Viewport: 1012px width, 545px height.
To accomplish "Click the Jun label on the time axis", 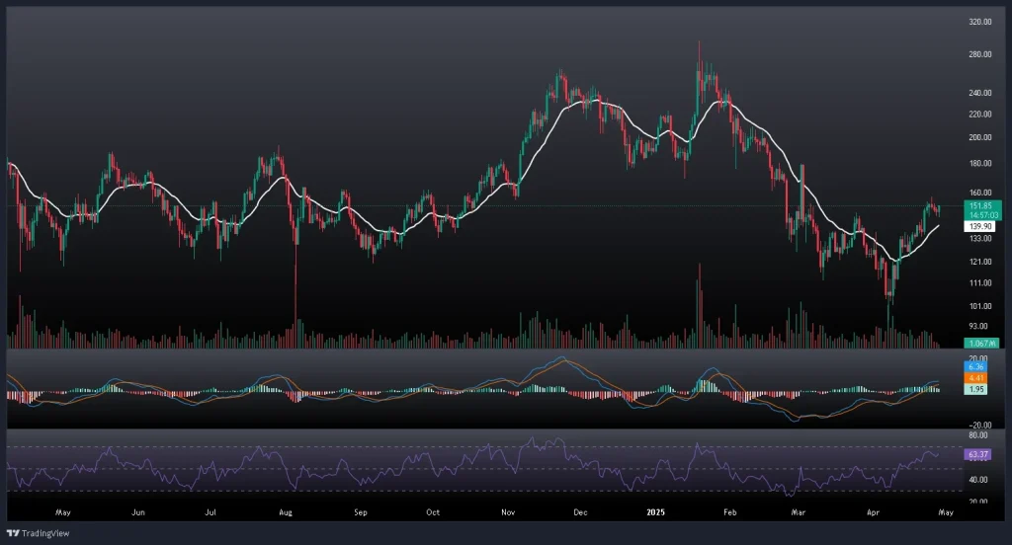I will 138,513.
